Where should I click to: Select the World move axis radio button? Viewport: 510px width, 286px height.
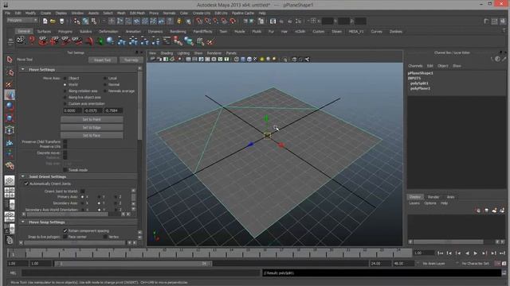click(65, 85)
